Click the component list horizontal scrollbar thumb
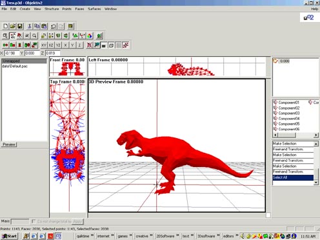The width and height of the screenshot is (320, 240). (287, 135)
